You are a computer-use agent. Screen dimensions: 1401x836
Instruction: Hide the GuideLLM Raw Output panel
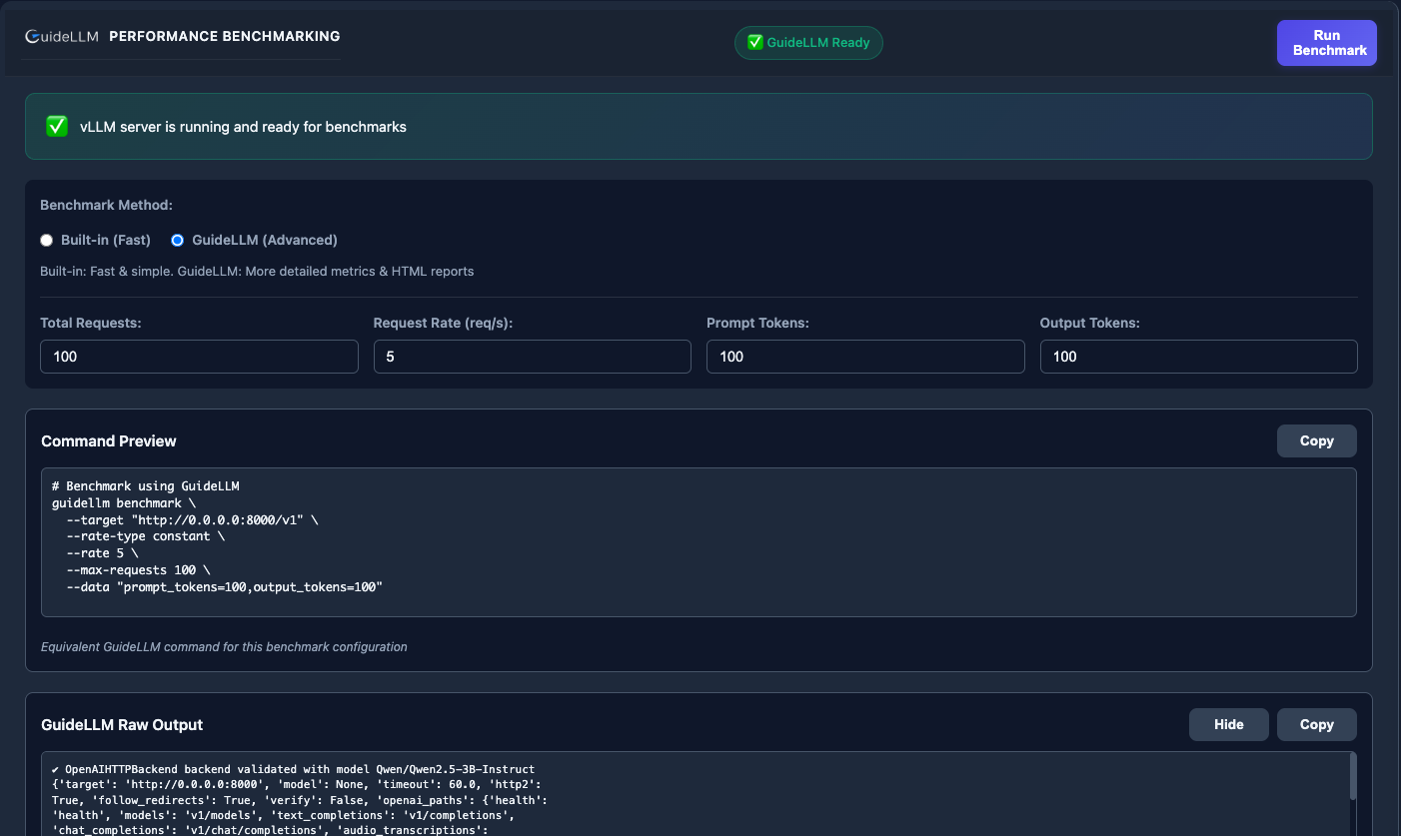click(1228, 724)
